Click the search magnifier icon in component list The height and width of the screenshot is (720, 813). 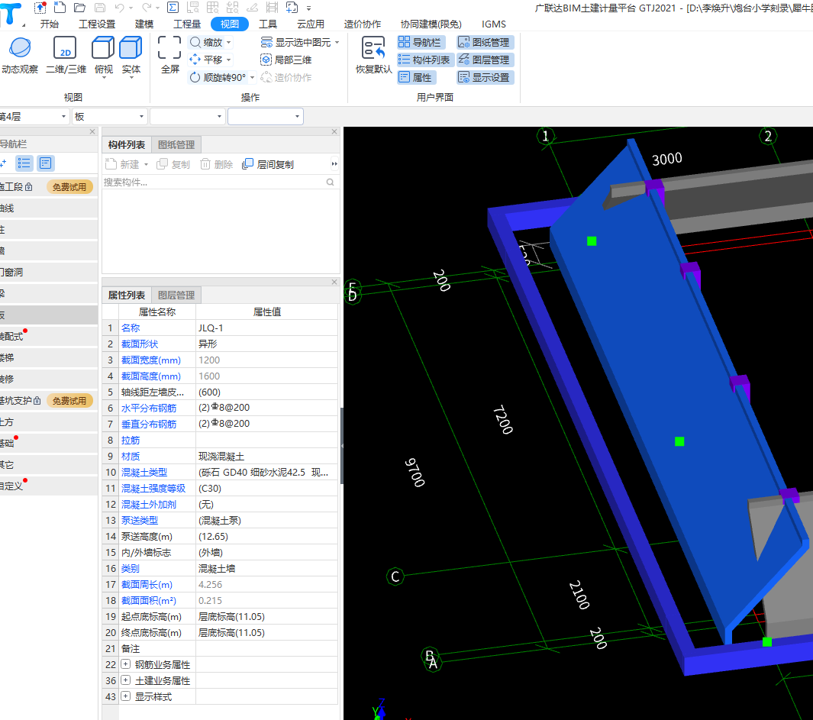[331, 182]
